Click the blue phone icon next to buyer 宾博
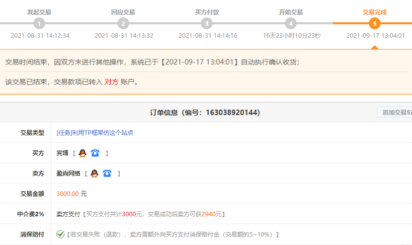This screenshot has width=412, height=245. pyautogui.click(x=95, y=153)
